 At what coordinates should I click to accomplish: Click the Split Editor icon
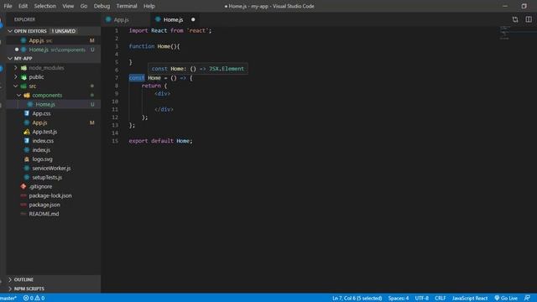pos(529,19)
